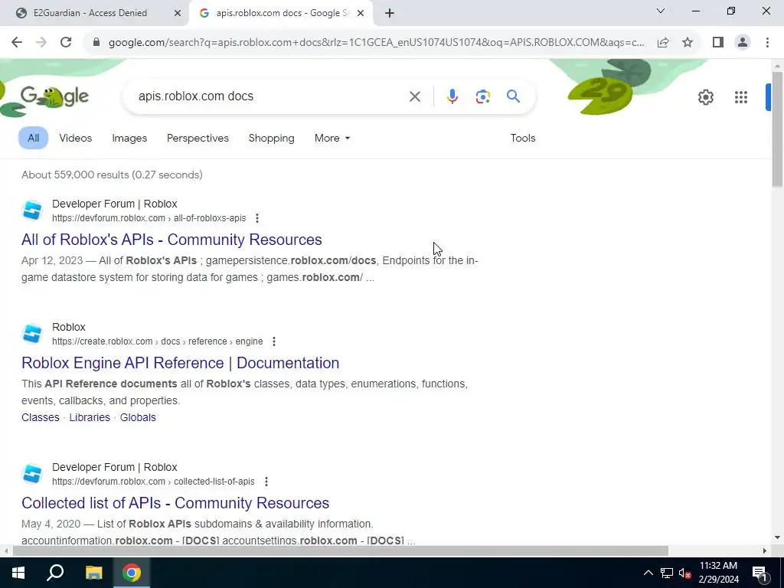Click the browser address bar
Image resolution: width=784 pixels, height=588 pixels.
[x=376, y=43]
